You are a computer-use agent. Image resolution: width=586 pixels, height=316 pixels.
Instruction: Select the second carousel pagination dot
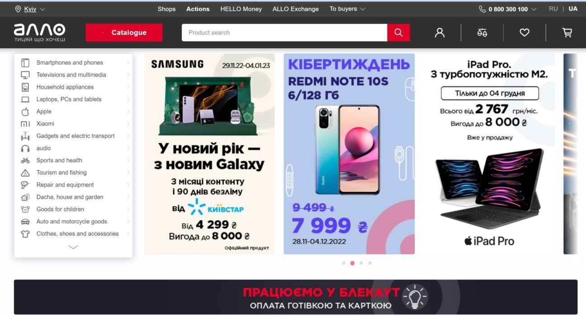[x=352, y=263]
